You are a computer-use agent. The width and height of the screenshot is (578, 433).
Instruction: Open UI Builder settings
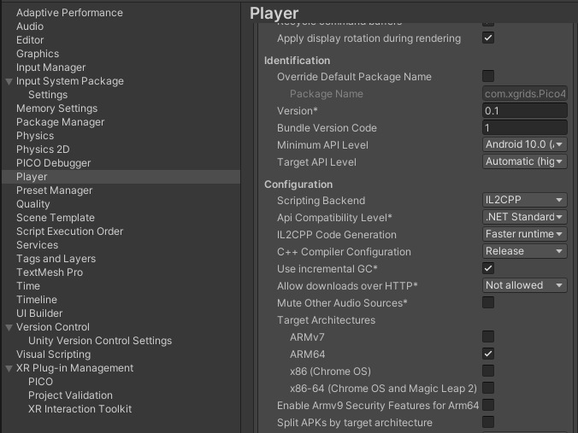39,313
